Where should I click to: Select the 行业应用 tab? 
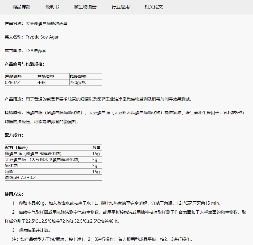tap(120, 7)
